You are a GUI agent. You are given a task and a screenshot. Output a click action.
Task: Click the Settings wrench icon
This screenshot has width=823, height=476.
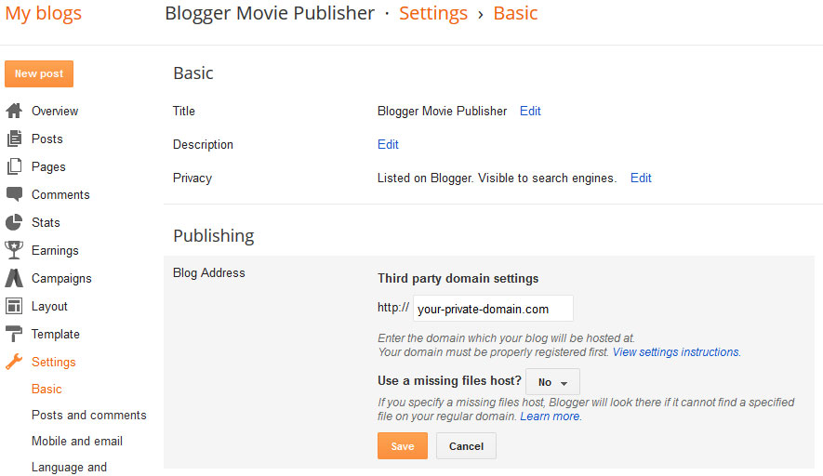pyautogui.click(x=14, y=362)
